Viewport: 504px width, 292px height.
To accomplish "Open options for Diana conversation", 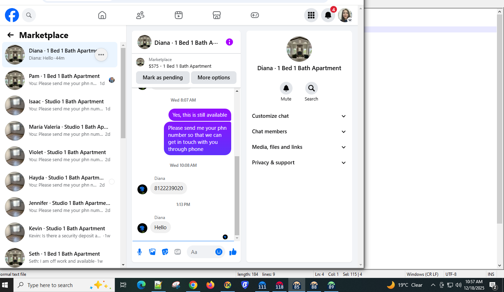I will (101, 55).
